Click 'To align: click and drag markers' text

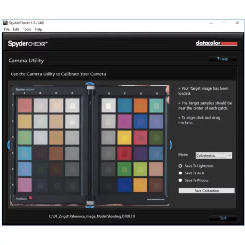coord(199,120)
